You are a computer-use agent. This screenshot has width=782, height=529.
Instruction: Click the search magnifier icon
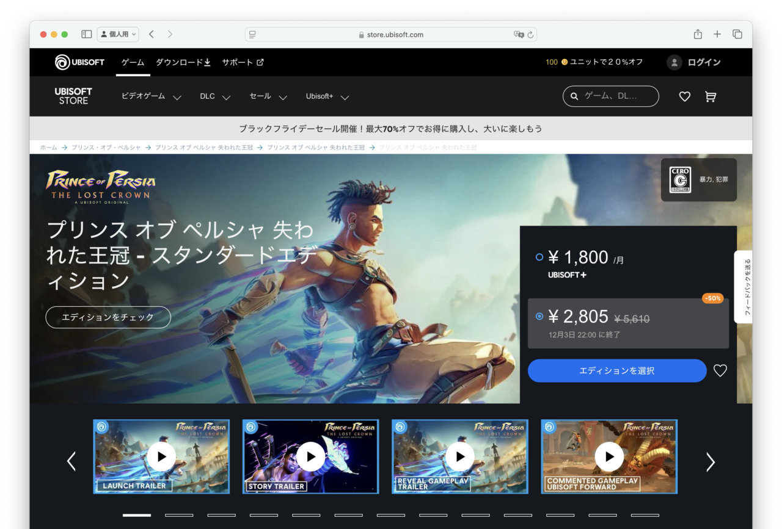tap(574, 96)
